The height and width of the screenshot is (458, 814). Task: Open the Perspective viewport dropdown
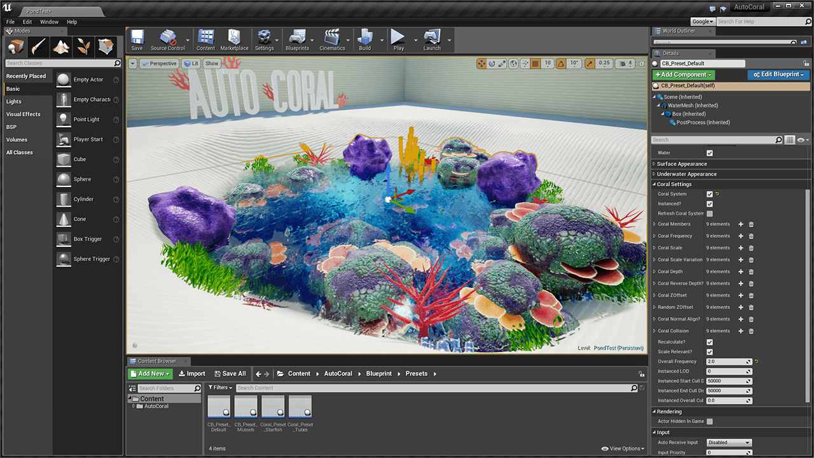tap(159, 64)
